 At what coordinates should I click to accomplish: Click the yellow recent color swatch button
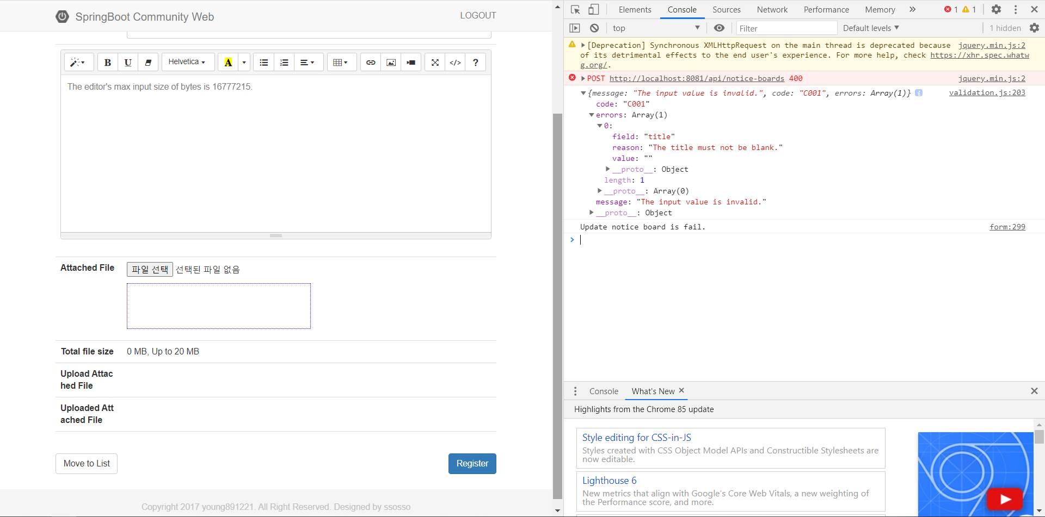pyautogui.click(x=228, y=63)
